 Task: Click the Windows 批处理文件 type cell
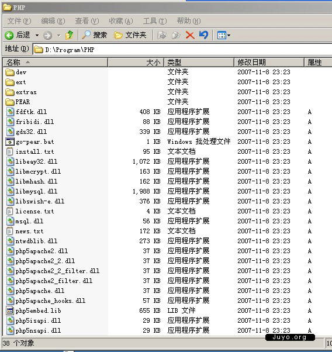pyautogui.click(x=199, y=142)
